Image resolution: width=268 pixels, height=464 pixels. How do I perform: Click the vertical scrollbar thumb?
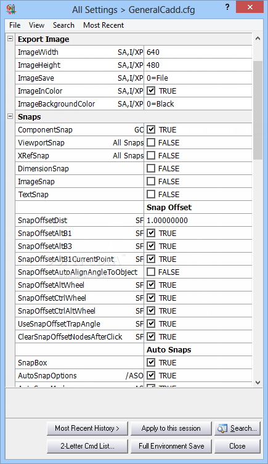click(258, 110)
